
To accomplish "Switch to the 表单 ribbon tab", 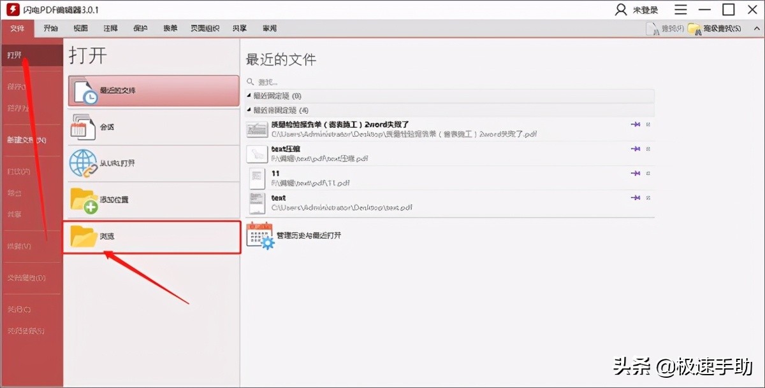I will tap(170, 29).
